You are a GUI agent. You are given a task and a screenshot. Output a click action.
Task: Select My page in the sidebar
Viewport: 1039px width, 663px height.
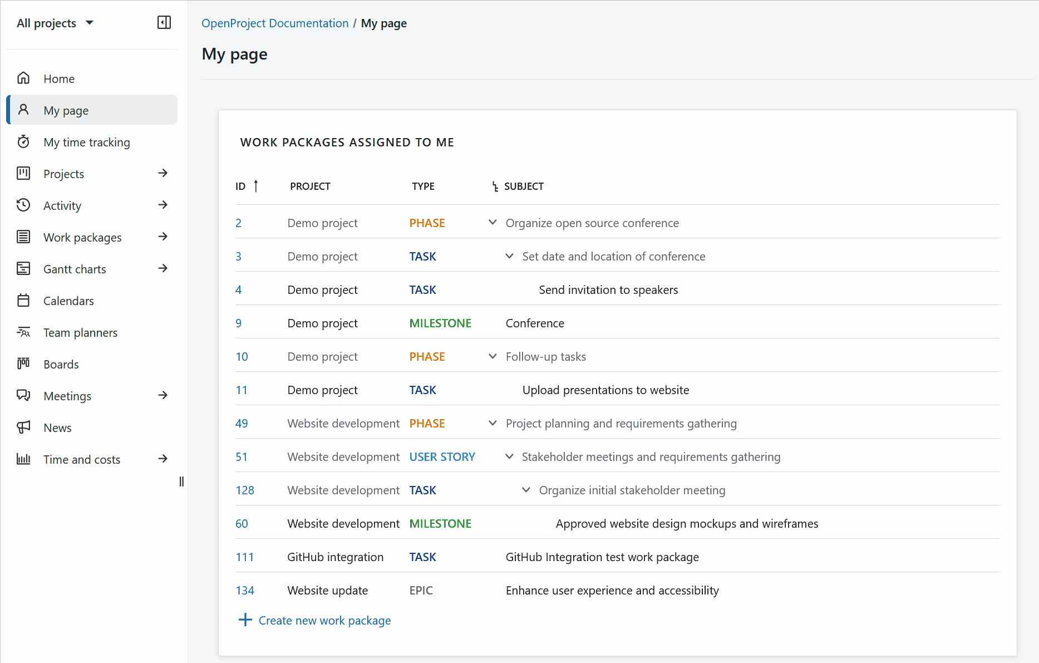pos(66,110)
